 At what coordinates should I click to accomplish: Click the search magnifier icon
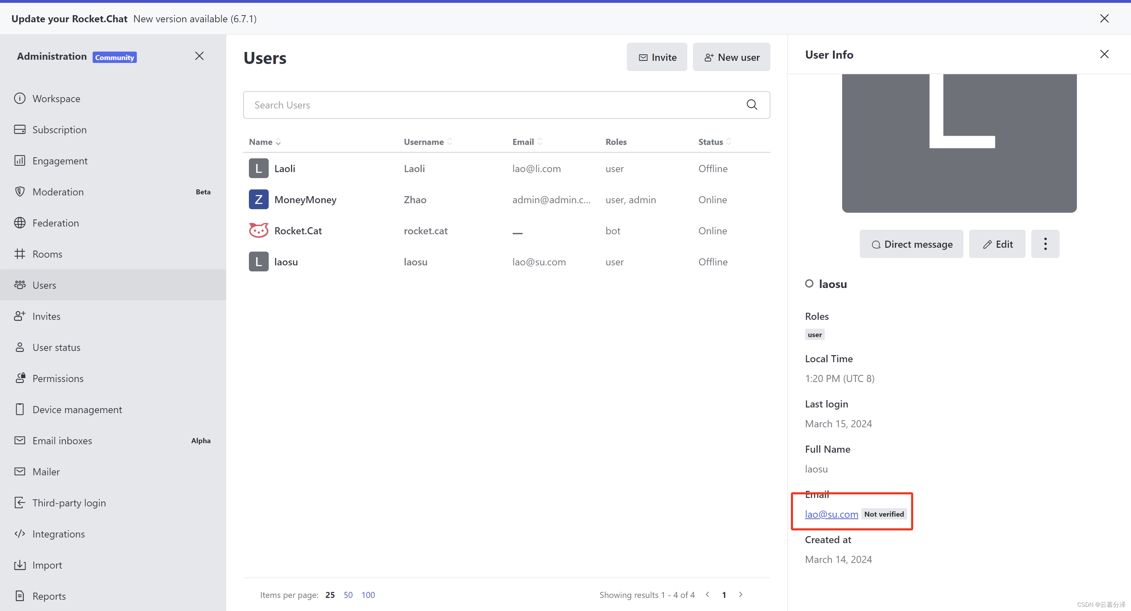pyautogui.click(x=752, y=105)
